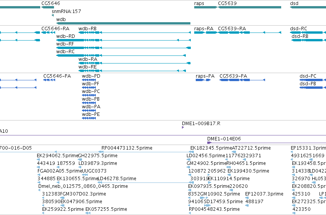
Task: Select the LD39879.3prime EST label
Action: coord(98,163)
